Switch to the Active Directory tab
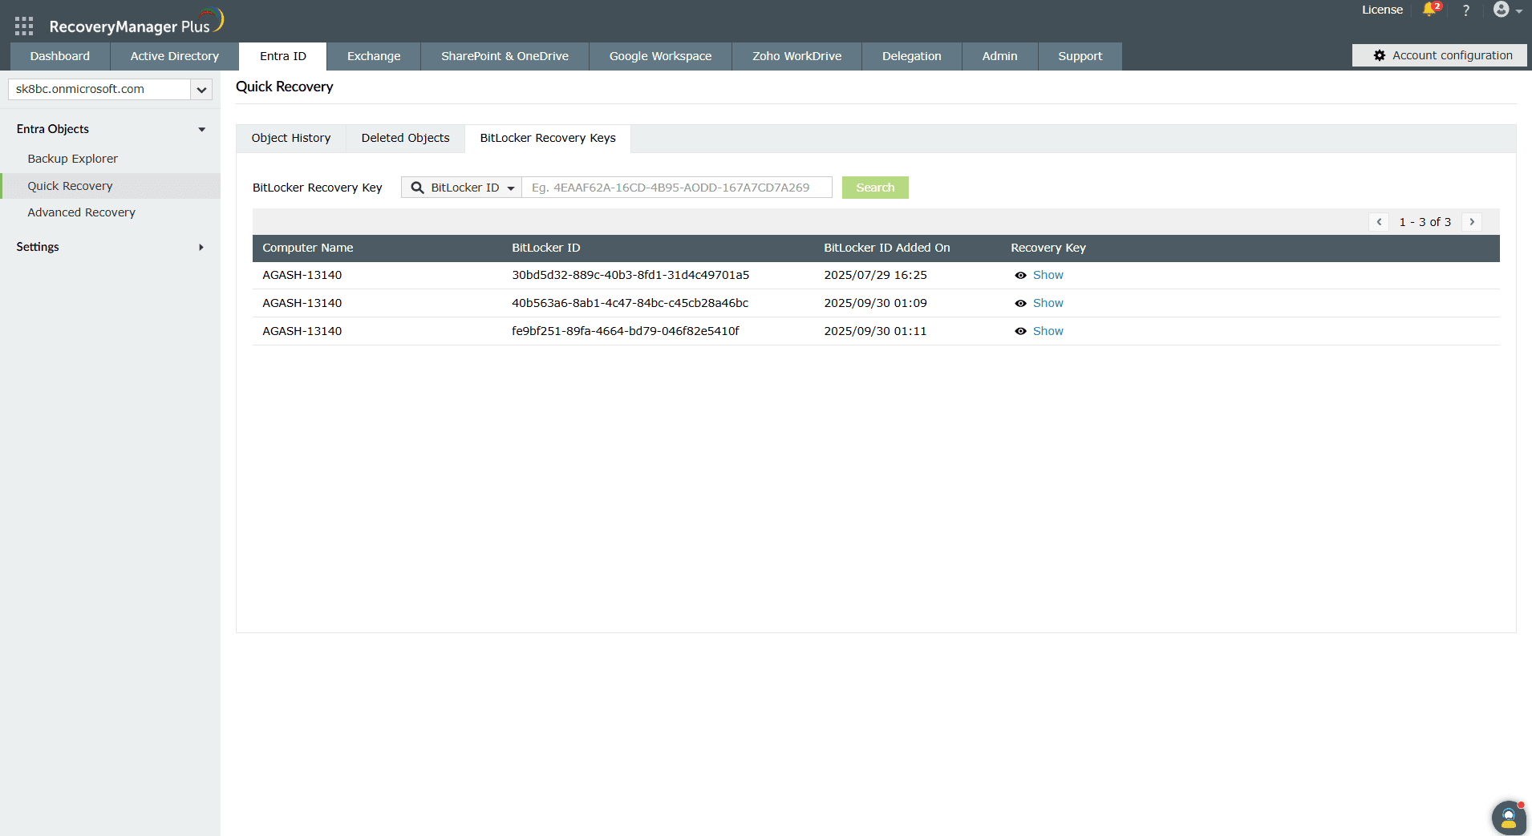Image resolution: width=1532 pixels, height=836 pixels. point(175,56)
